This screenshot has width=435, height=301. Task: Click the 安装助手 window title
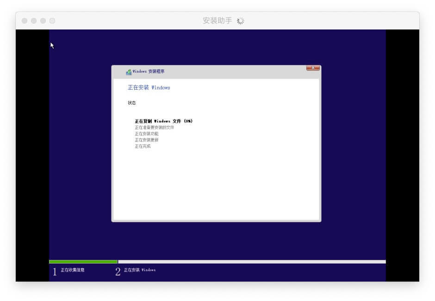click(217, 20)
